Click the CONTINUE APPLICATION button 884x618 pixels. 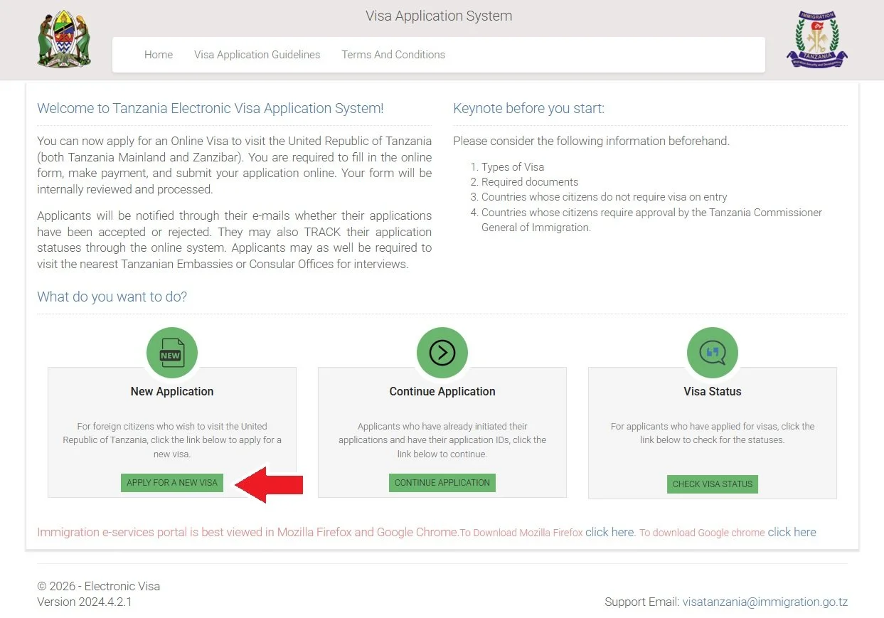tap(442, 483)
